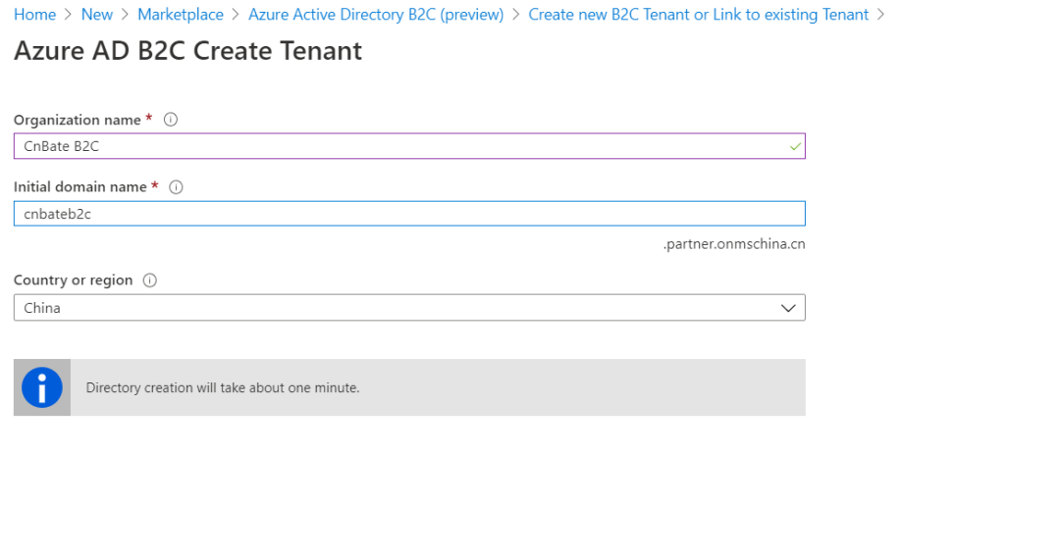Click the blue information icon in the banner
Screen dimensions: 1060x557
point(42,387)
